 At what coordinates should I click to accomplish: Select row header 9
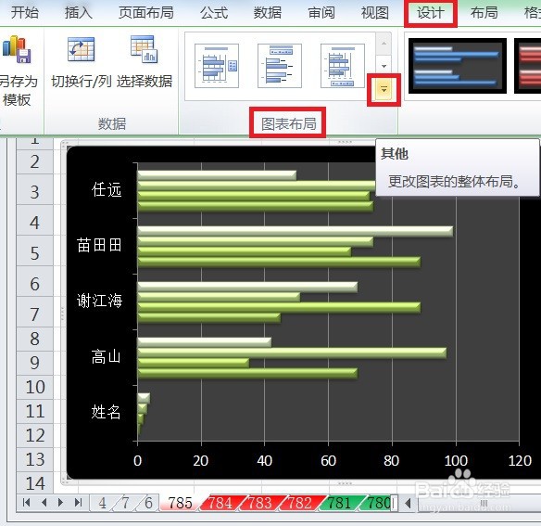[x=35, y=363]
